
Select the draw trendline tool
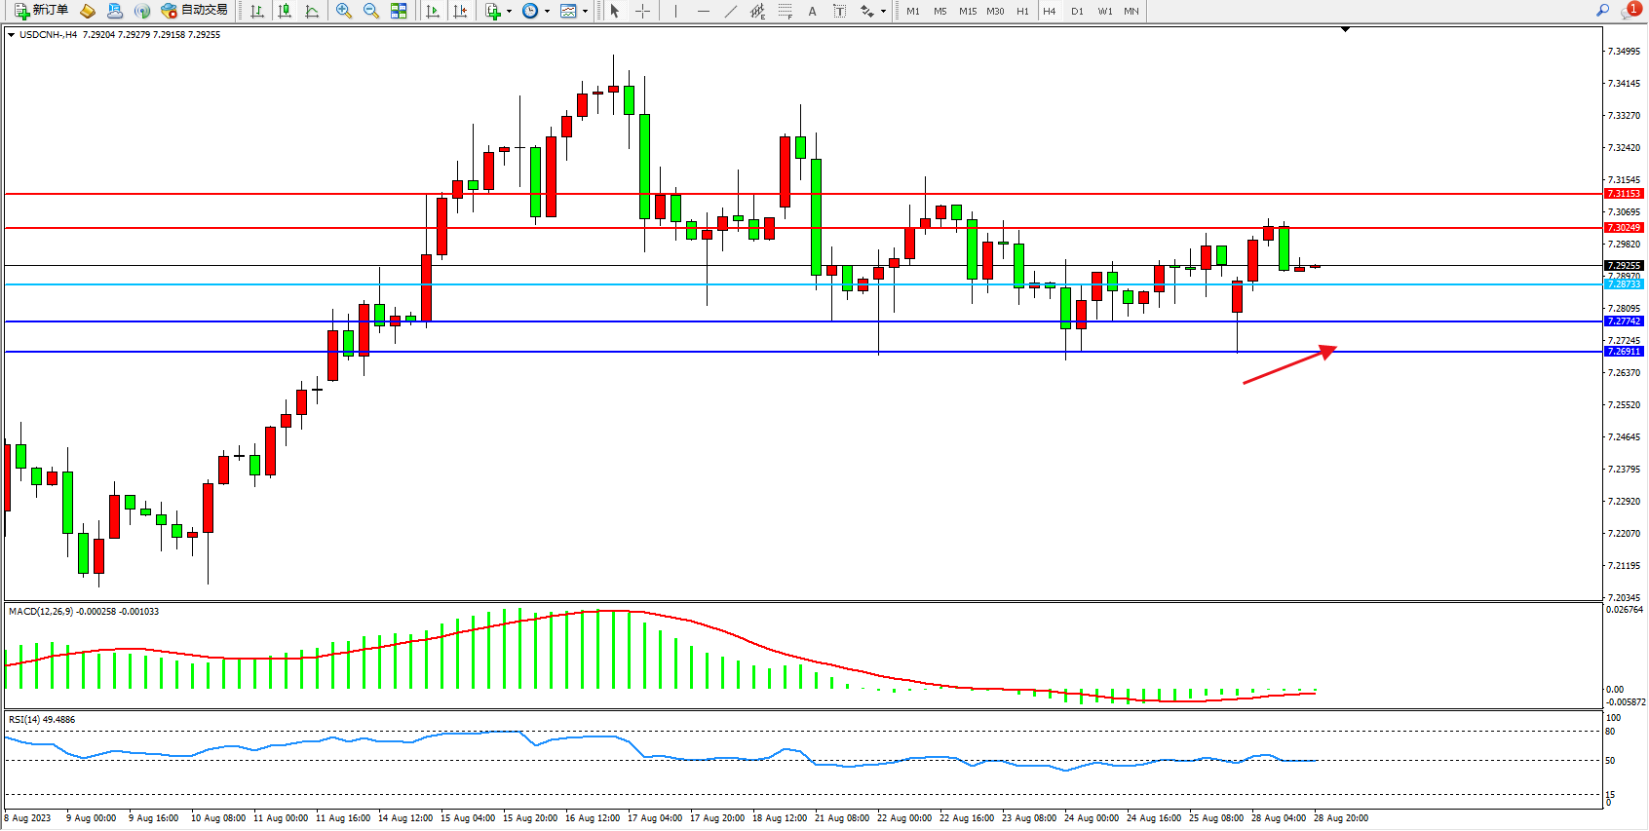coord(730,11)
